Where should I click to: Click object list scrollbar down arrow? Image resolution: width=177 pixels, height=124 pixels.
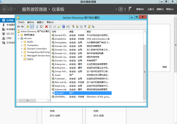point(145,100)
